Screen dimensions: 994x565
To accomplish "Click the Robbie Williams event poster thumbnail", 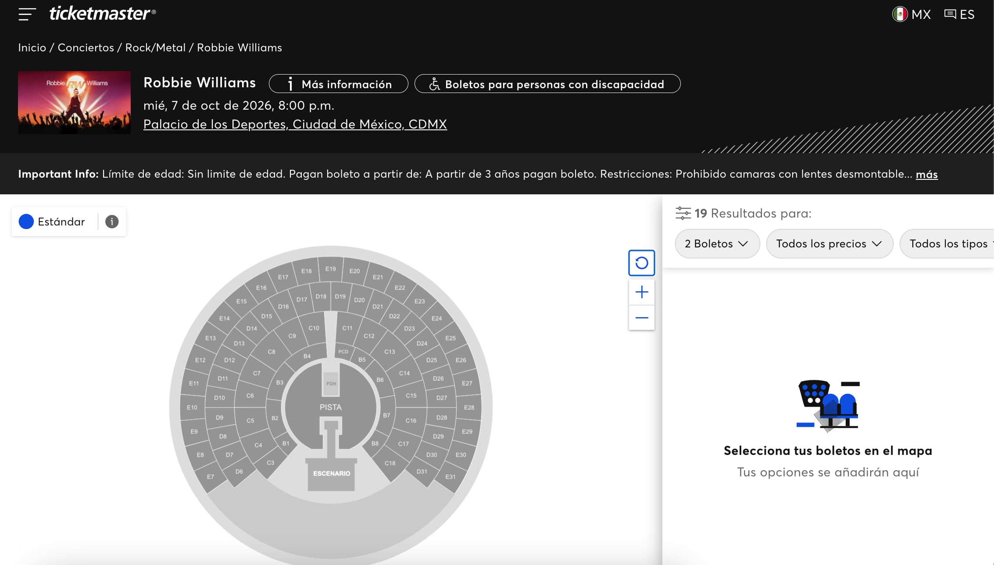I will 74,102.
